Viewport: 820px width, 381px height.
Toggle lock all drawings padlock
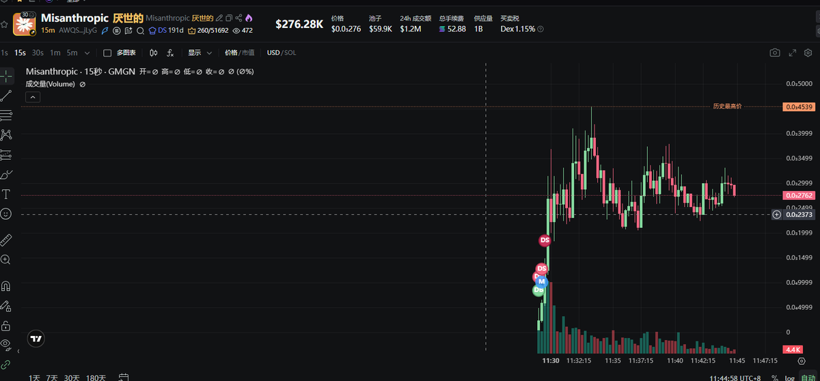pos(6,325)
